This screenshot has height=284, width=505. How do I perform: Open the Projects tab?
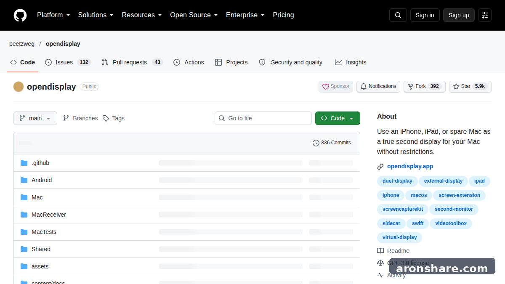coord(231,62)
